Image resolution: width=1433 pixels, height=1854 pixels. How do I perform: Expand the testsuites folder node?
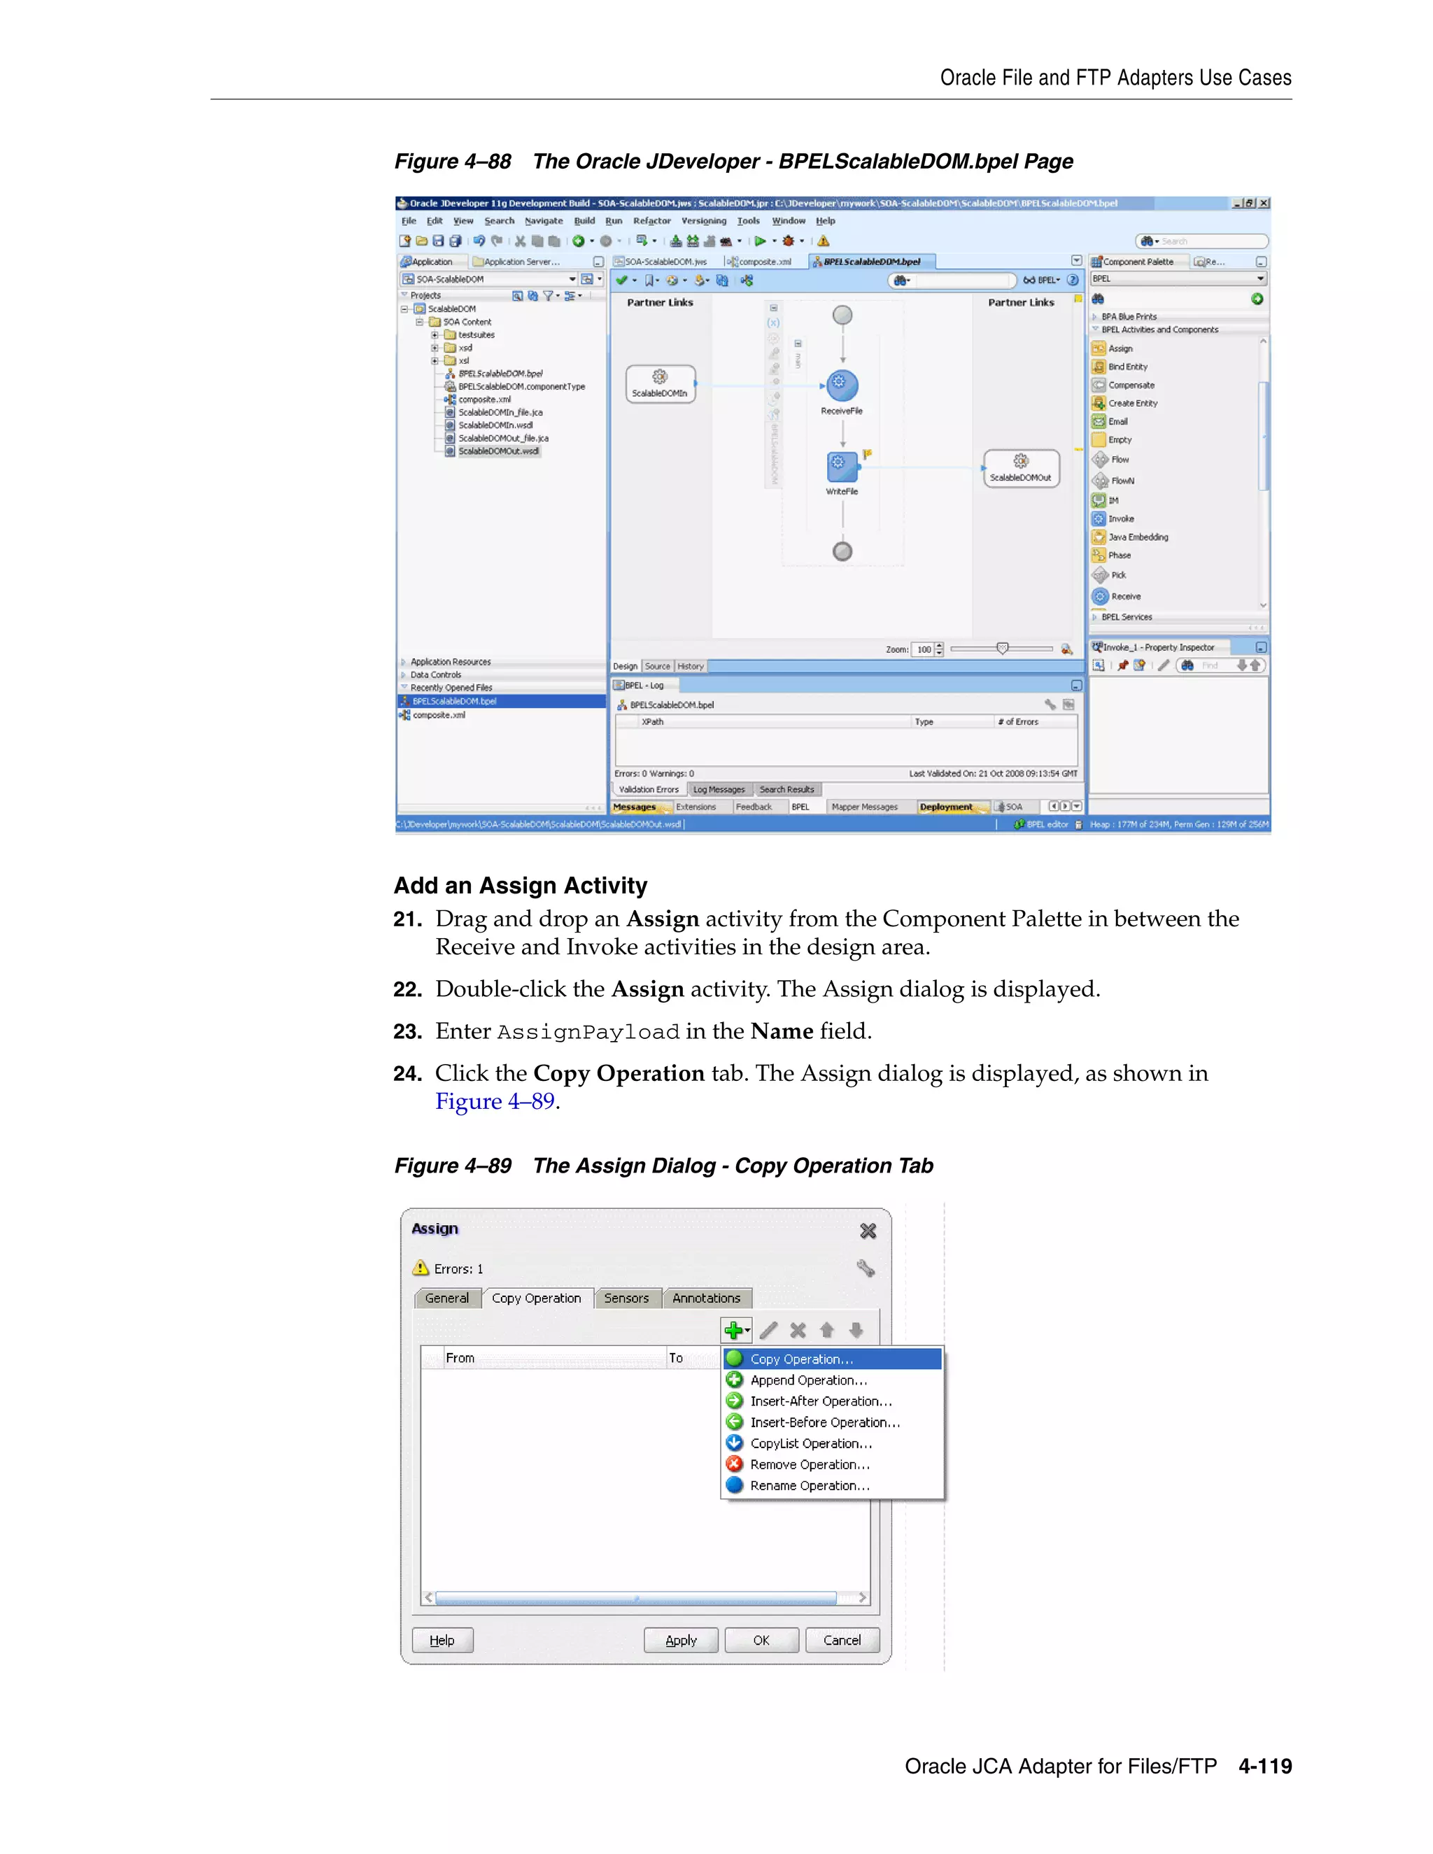pyautogui.click(x=435, y=334)
